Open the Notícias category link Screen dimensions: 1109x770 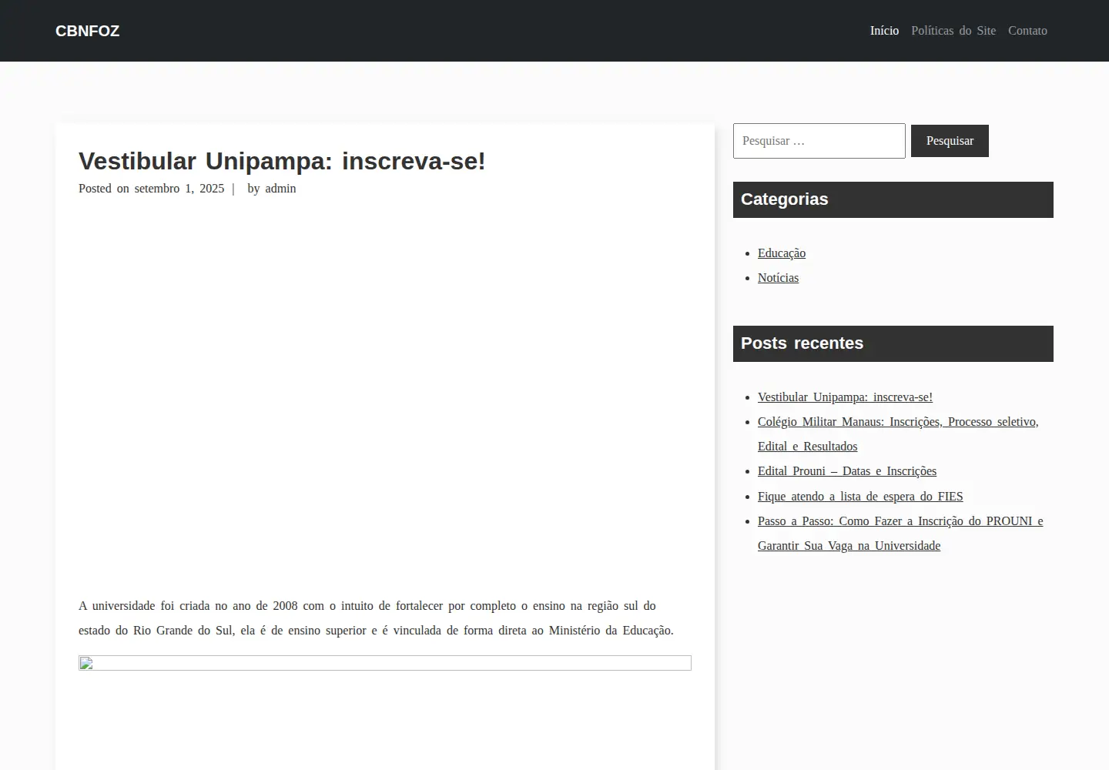click(x=778, y=278)
